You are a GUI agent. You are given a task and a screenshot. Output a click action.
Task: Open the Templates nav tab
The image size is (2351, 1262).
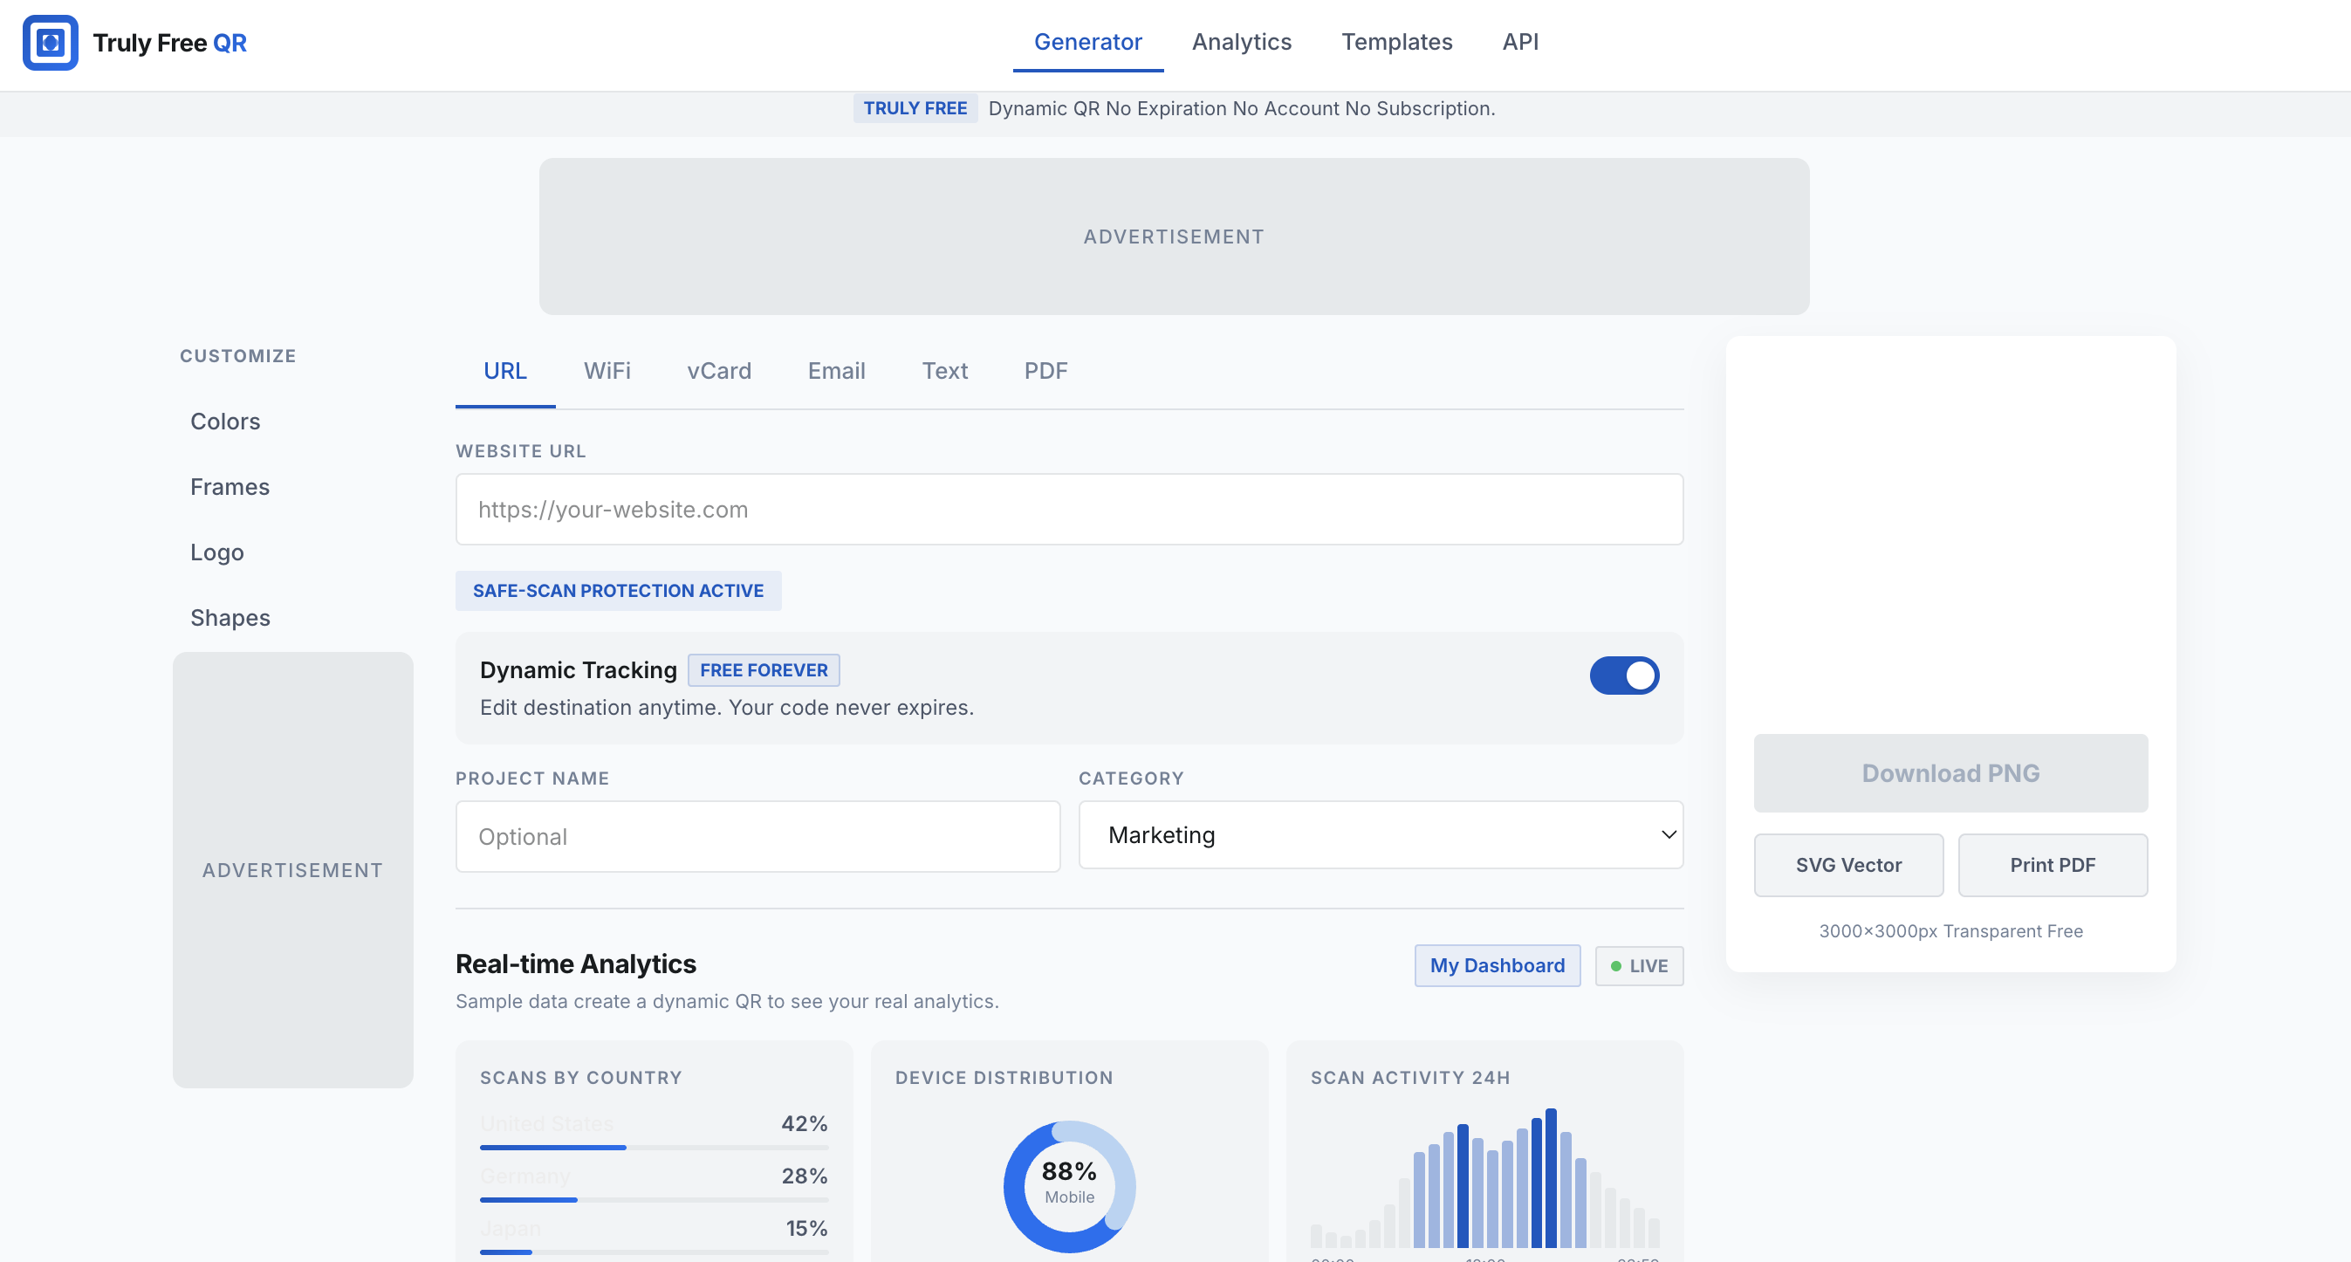[1396, 42]
